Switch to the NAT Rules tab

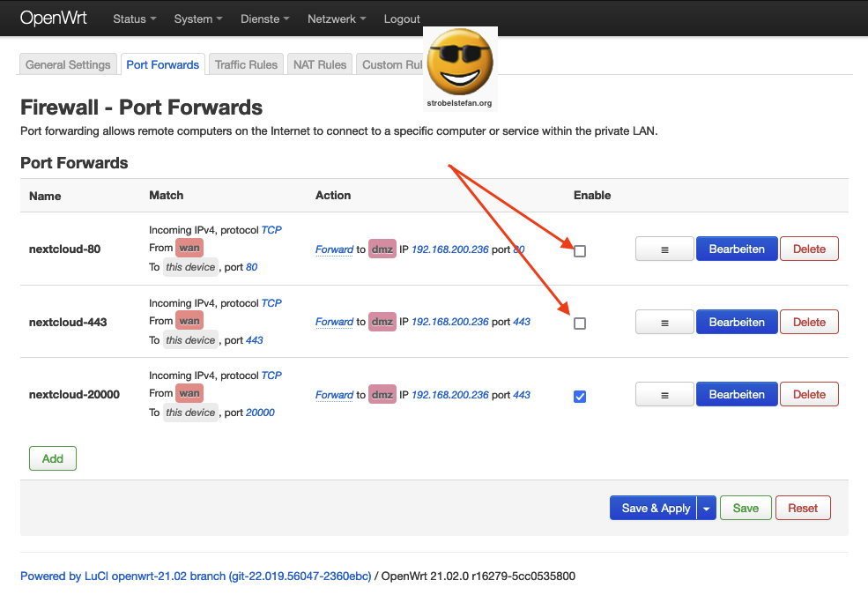click(x=319, y=63)
